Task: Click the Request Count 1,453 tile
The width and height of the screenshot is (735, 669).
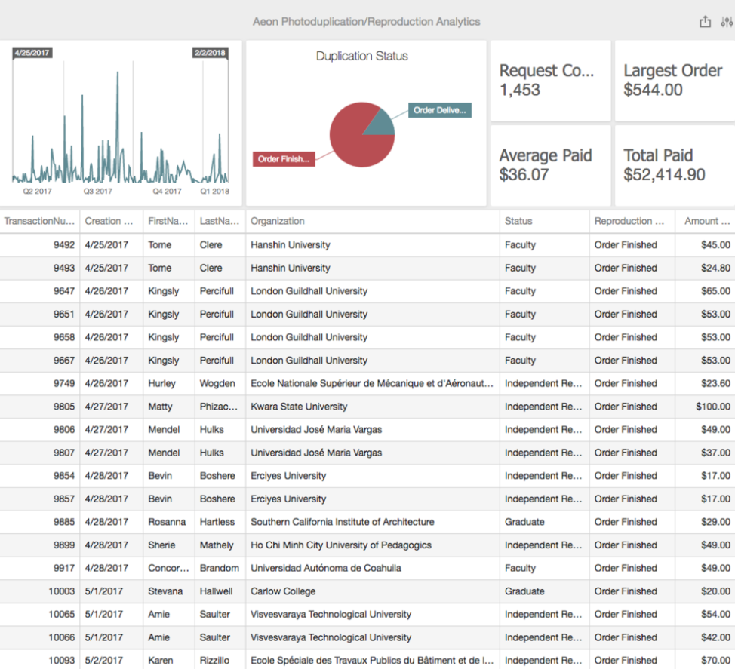Action: [x=550, y=81]
